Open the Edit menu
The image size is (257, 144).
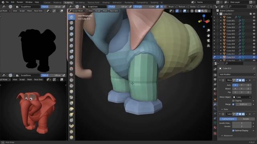point(12,2)
